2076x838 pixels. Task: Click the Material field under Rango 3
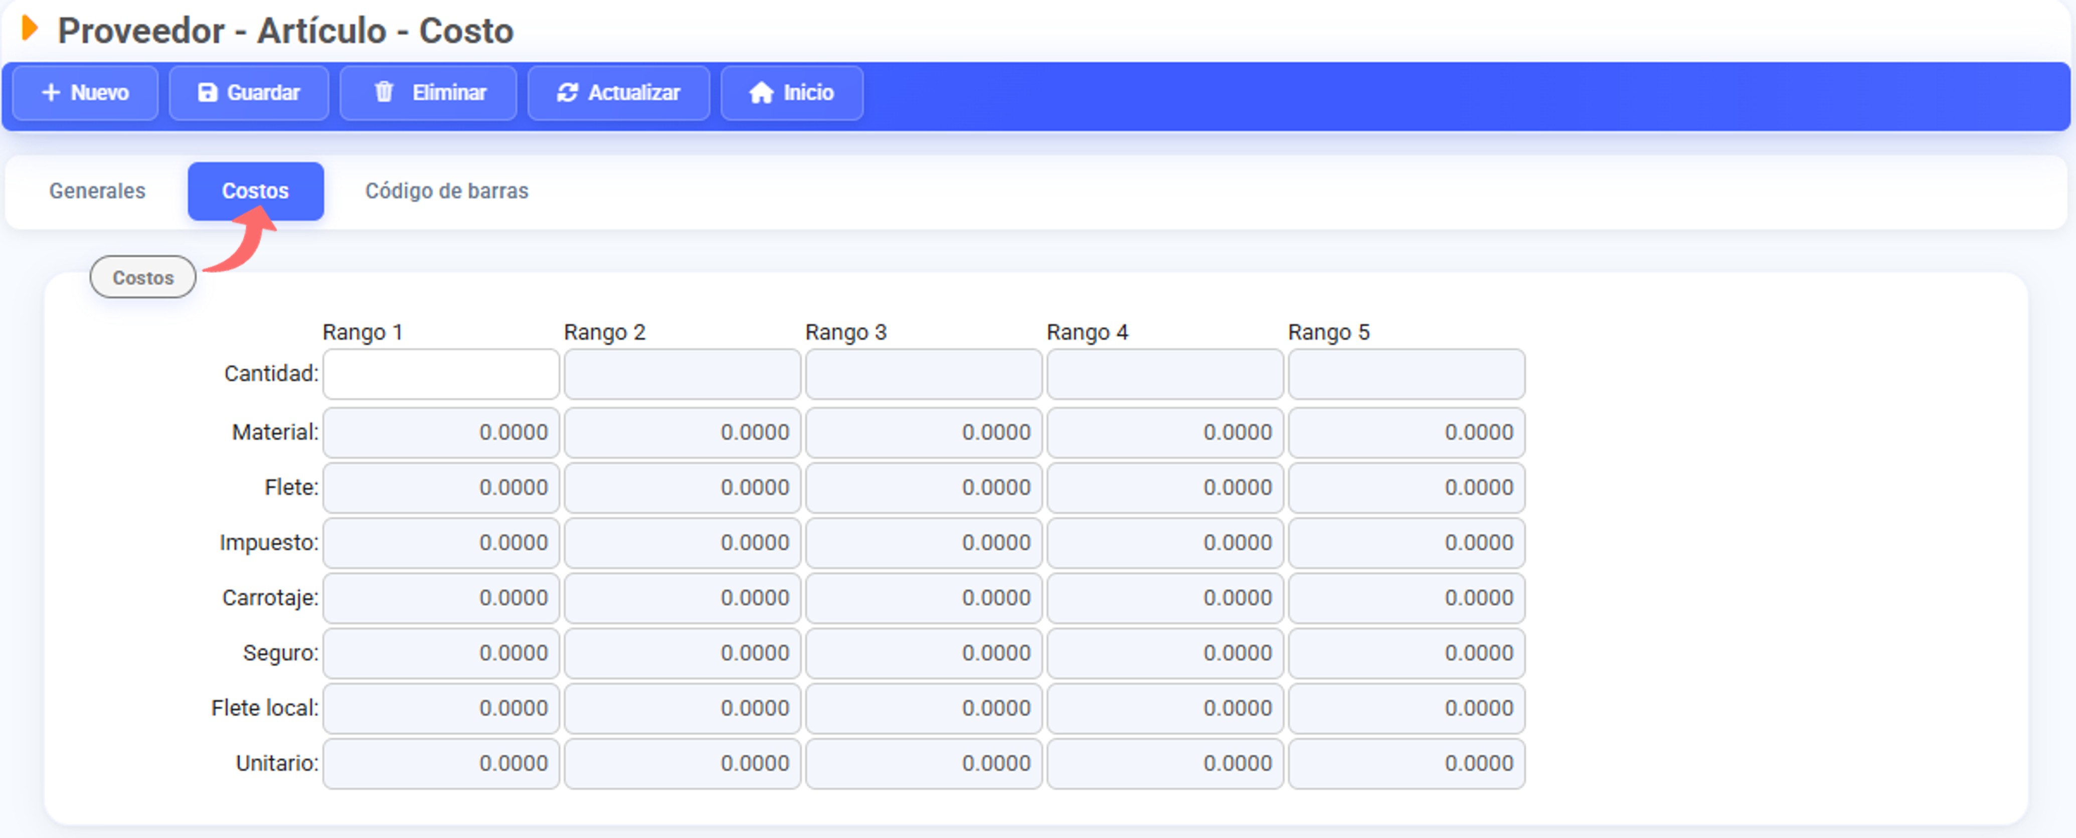tap(924, 433)
